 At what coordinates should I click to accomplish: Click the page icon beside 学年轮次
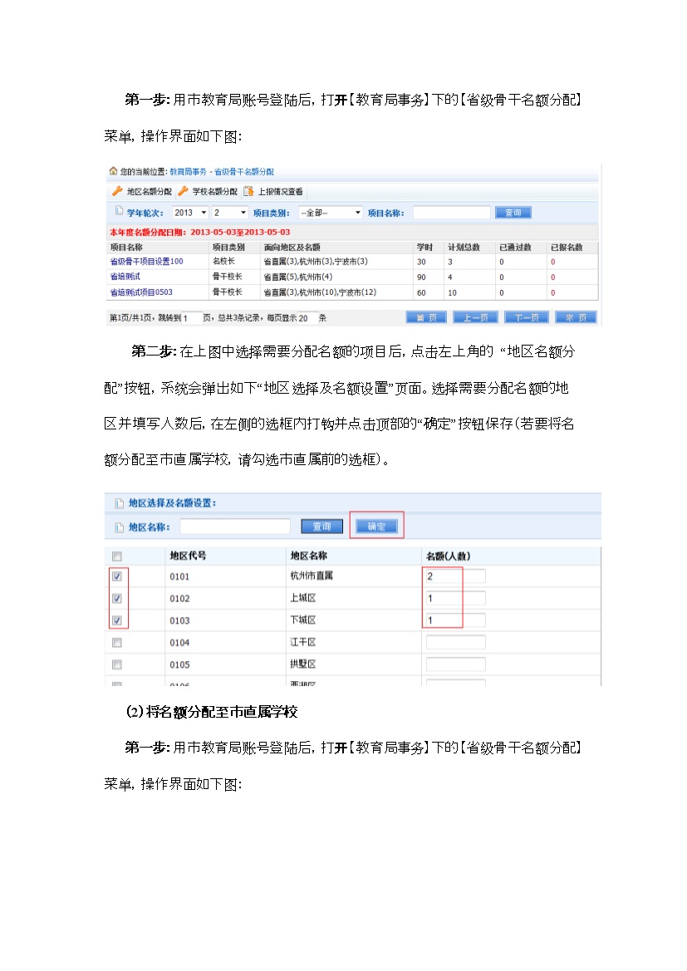118,212
